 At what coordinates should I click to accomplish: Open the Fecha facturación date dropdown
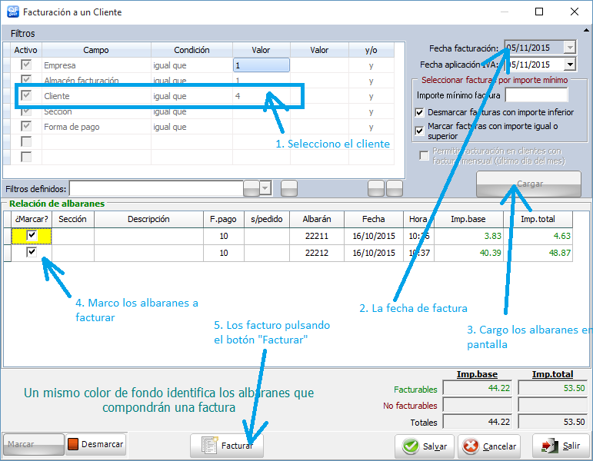coord(570,48)
